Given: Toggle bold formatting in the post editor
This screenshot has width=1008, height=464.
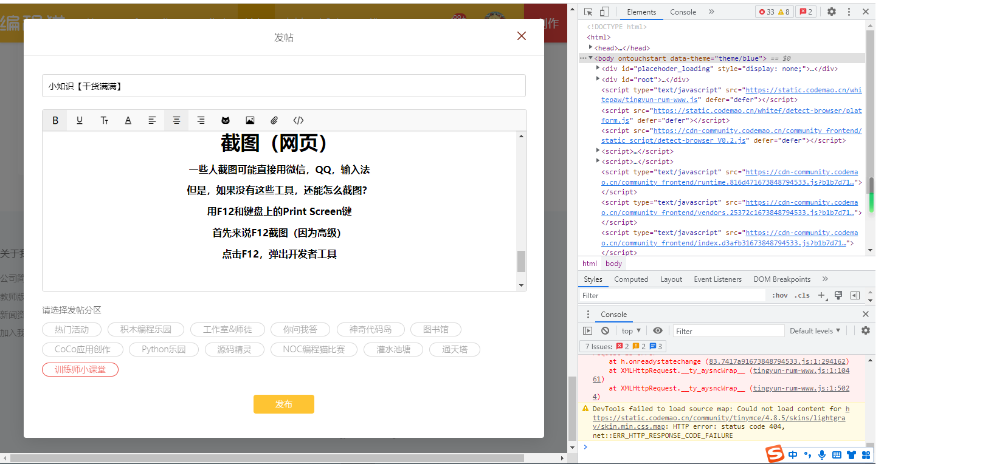Looking at the screenshot, I should click(x=55, y=120).
